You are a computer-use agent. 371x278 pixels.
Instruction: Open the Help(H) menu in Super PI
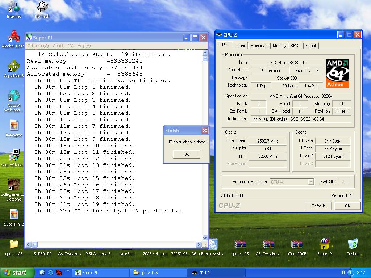coord(84,46)
